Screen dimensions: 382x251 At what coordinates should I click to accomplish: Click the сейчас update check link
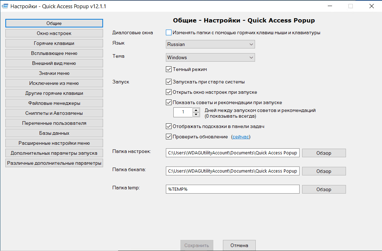pos(241,137)
